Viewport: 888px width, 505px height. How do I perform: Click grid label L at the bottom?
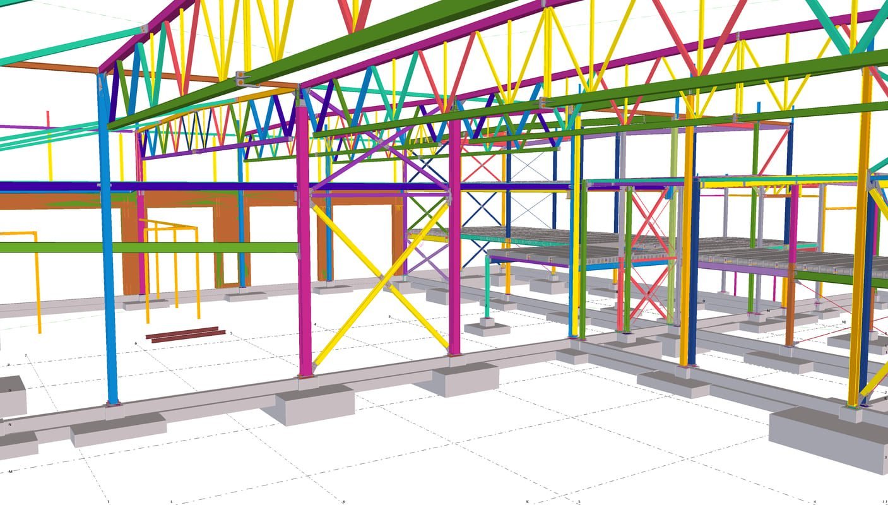click(172, 502)
